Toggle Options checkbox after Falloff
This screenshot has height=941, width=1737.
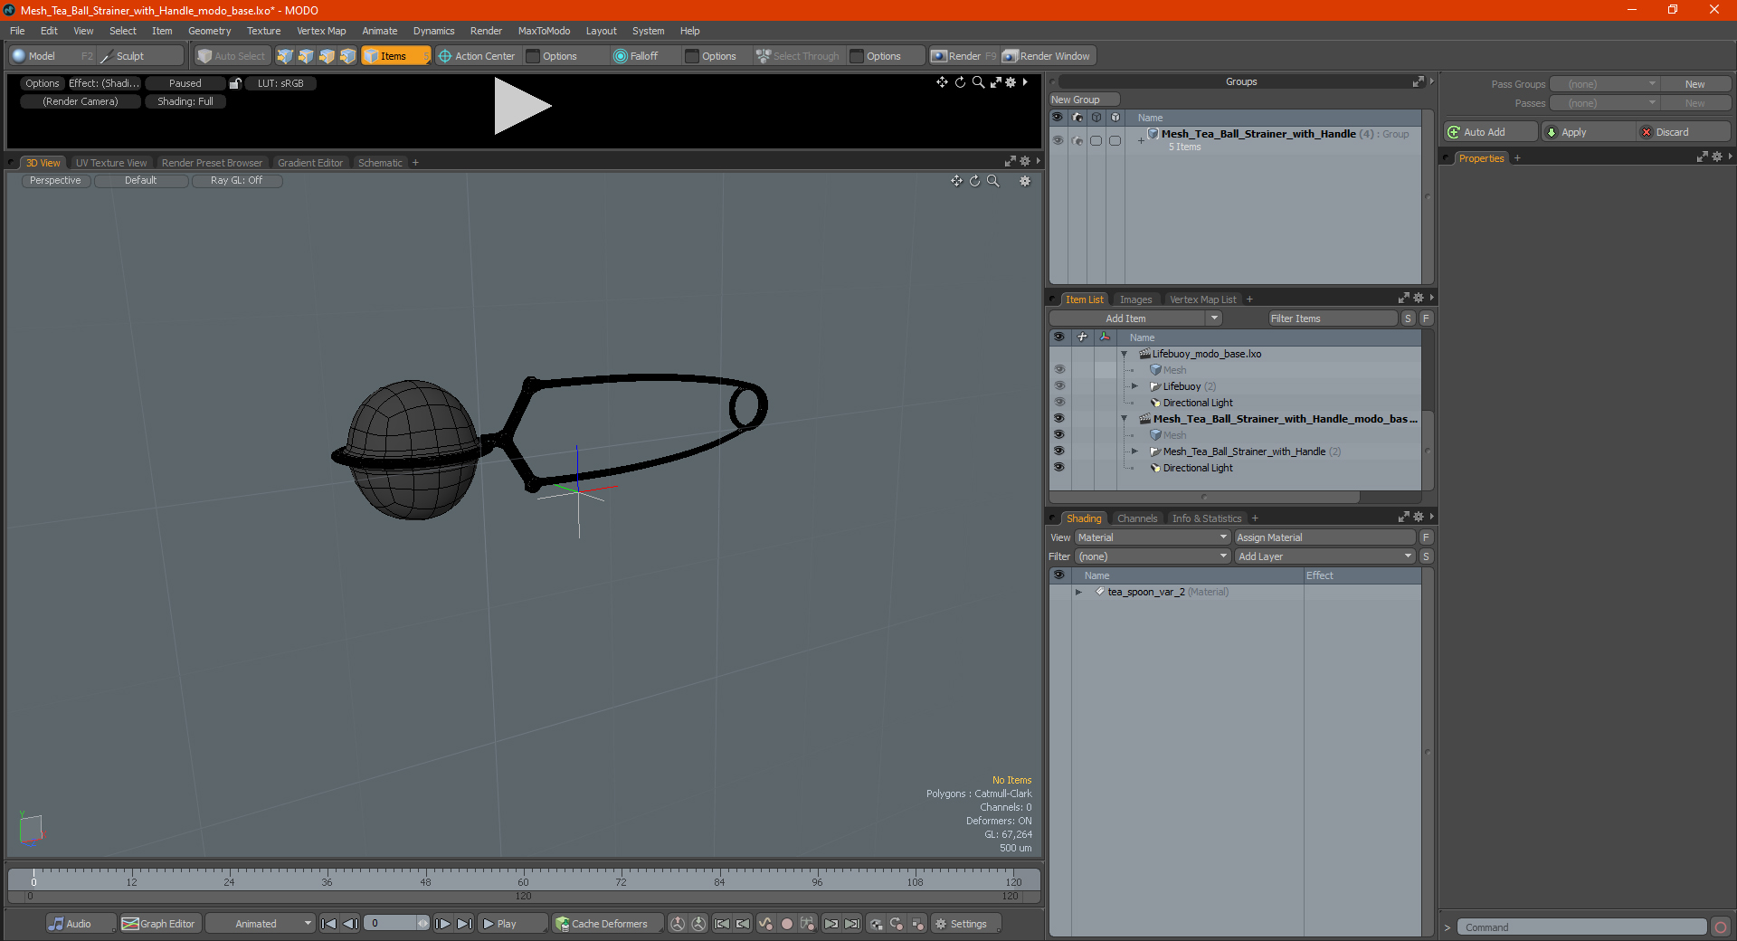pyautogui.click(x=692, y=56)
